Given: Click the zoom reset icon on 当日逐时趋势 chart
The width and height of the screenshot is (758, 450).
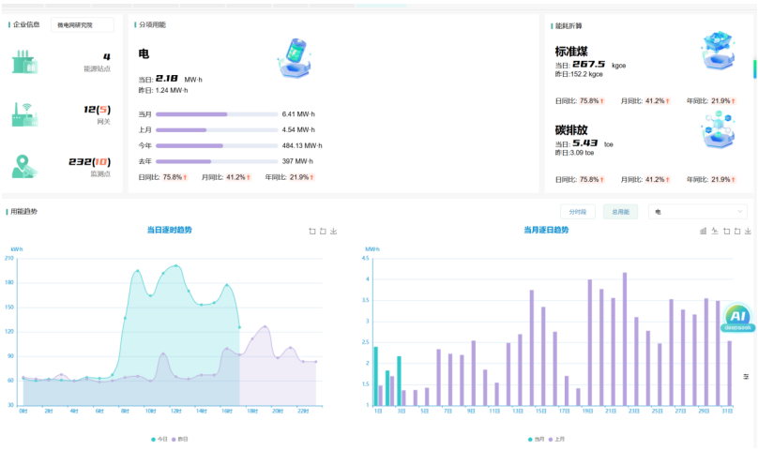Looking at the screenshot, I should click(323, 231).
